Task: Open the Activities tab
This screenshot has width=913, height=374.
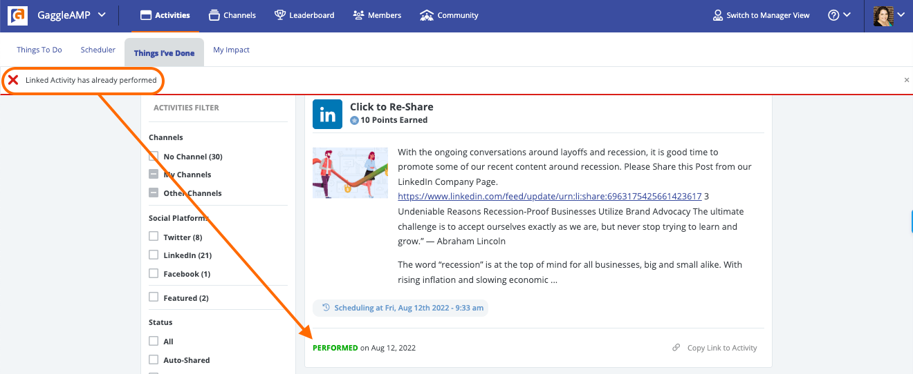Action: (x=165, y=15)
